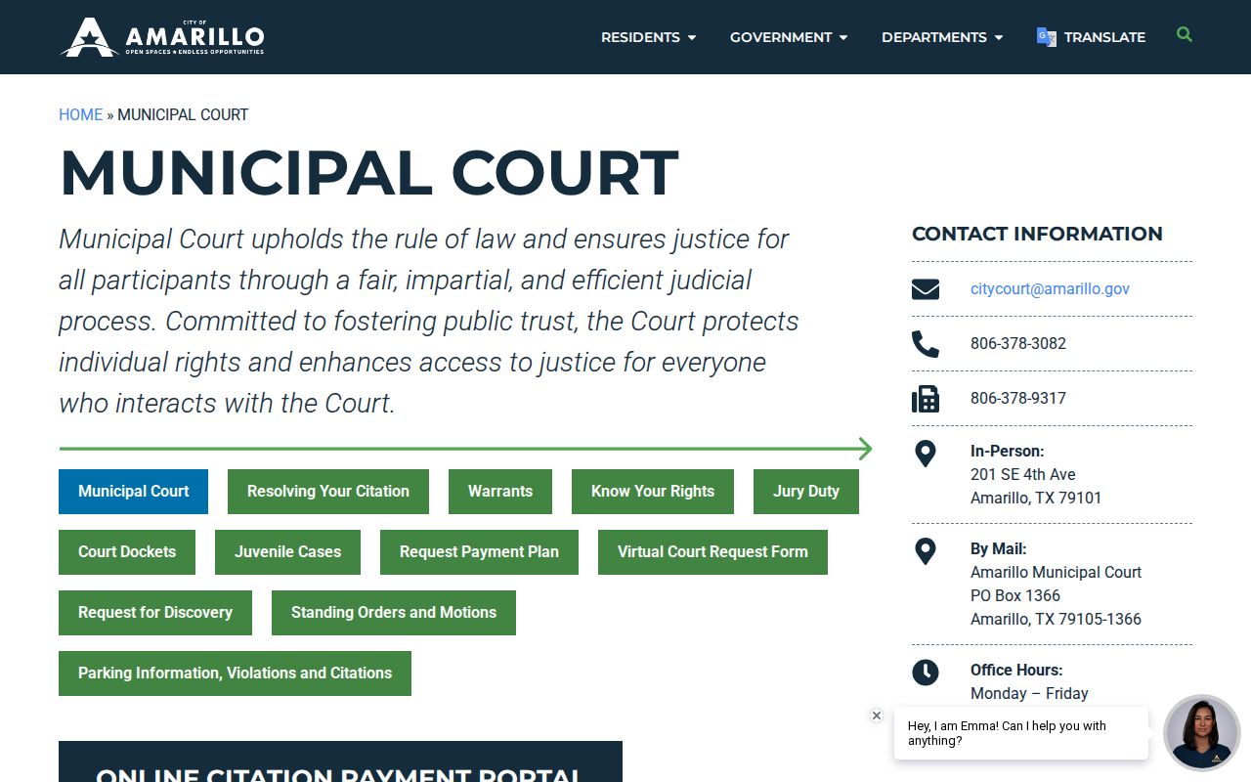
Task: Click Request Payment Plan button
Action: pos(479,552)
